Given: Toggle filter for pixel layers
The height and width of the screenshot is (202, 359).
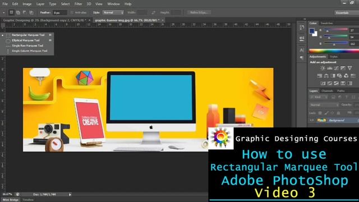Looking at the screenshot, I should click(333, 97).
